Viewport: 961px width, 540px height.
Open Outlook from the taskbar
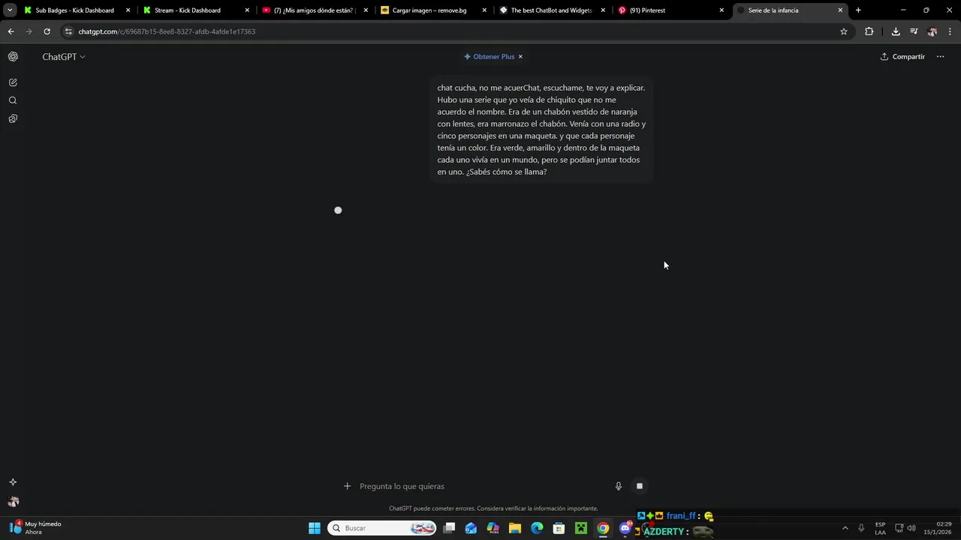point(471,528)
